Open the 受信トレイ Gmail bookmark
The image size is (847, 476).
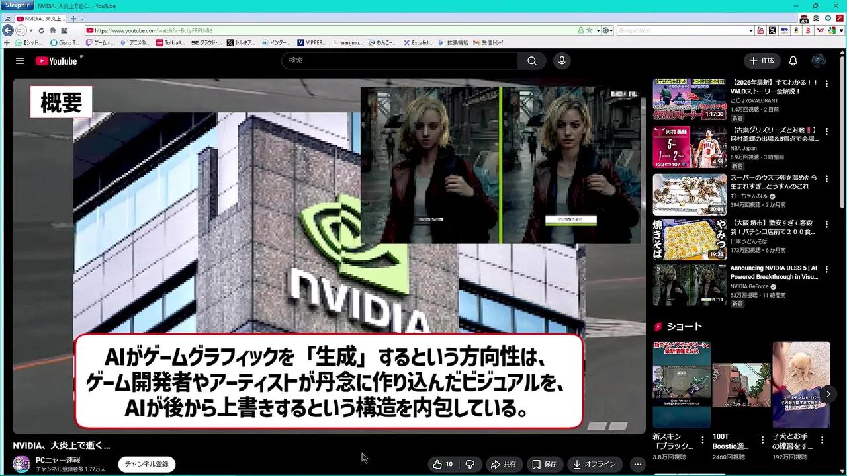(488, 42)
